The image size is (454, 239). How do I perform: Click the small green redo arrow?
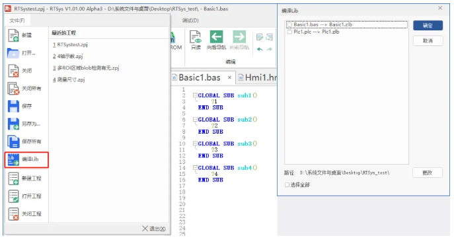[x=270, y=49]
